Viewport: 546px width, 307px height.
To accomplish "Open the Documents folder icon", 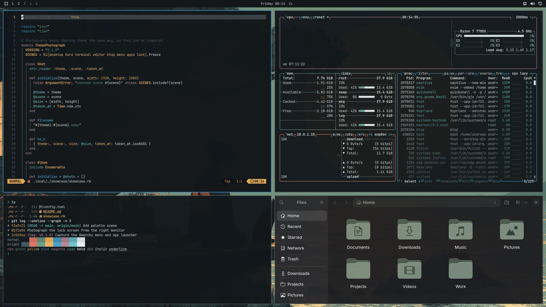I will pos(358,230).
